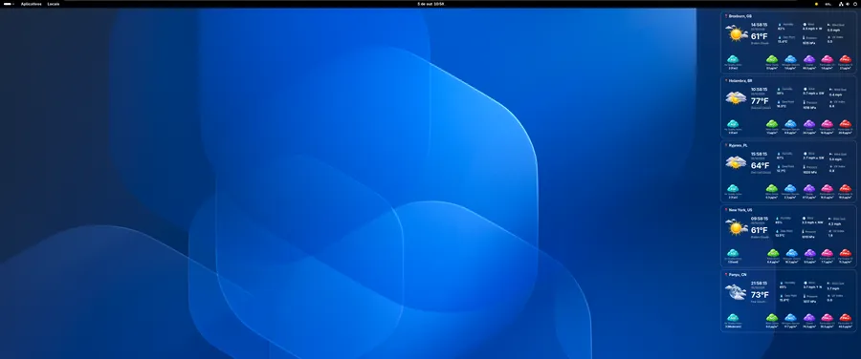Click the red location pin beside Broxburn, GB
The height and width of the screenshot is (359, 861).
click(726, 16)
